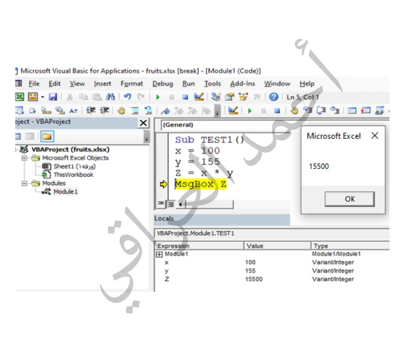Click the Expression column header
Screen dimensions: 403x356
coord(199,246)
